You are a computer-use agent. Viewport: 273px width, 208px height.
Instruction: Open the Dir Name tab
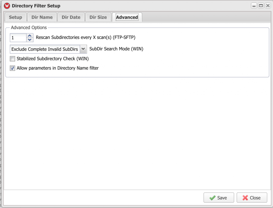pyautogui.click(x=42, y=17)
